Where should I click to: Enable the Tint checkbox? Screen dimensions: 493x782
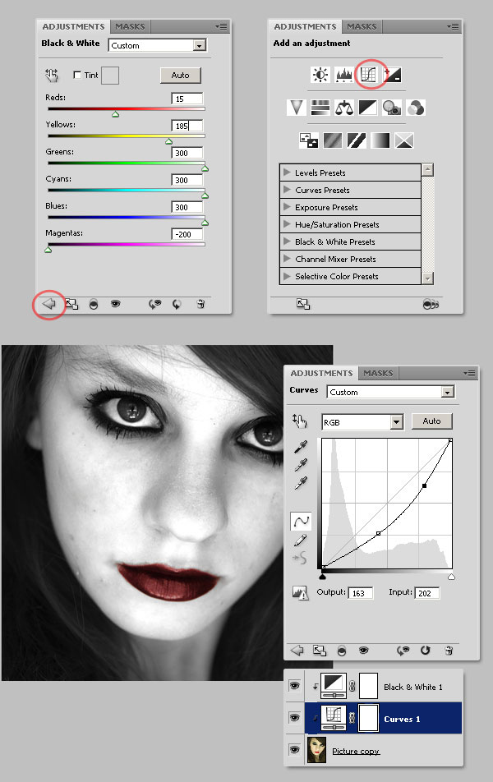pyautogui.click(x=77, y=75)
